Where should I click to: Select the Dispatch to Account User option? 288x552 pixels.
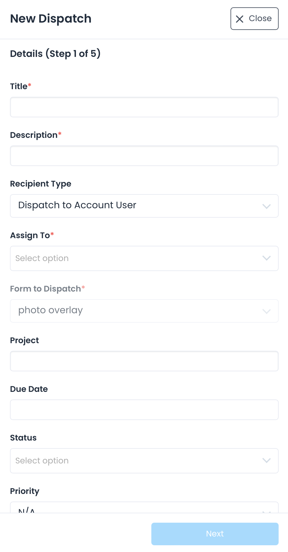click(77, 205)
